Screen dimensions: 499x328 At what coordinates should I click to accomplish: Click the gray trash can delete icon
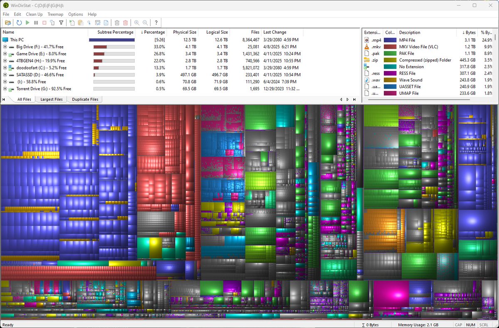pos(117,23)
